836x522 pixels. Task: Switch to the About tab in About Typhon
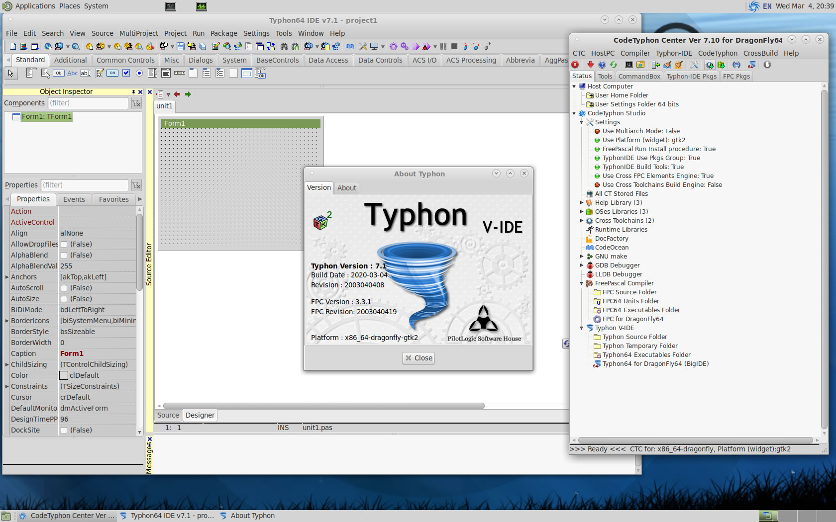[x=346, y=188]
